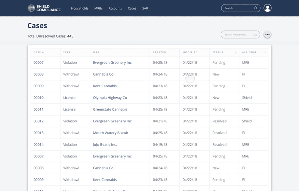Viewport: 299px width, 191px height.
Task: Open the Assignee column options menu
Action: [265, 53]
